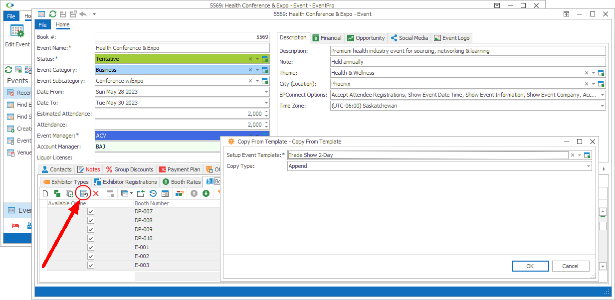Open the Payment Plan tab
The image size is (615, 300).
pos(180,169)
